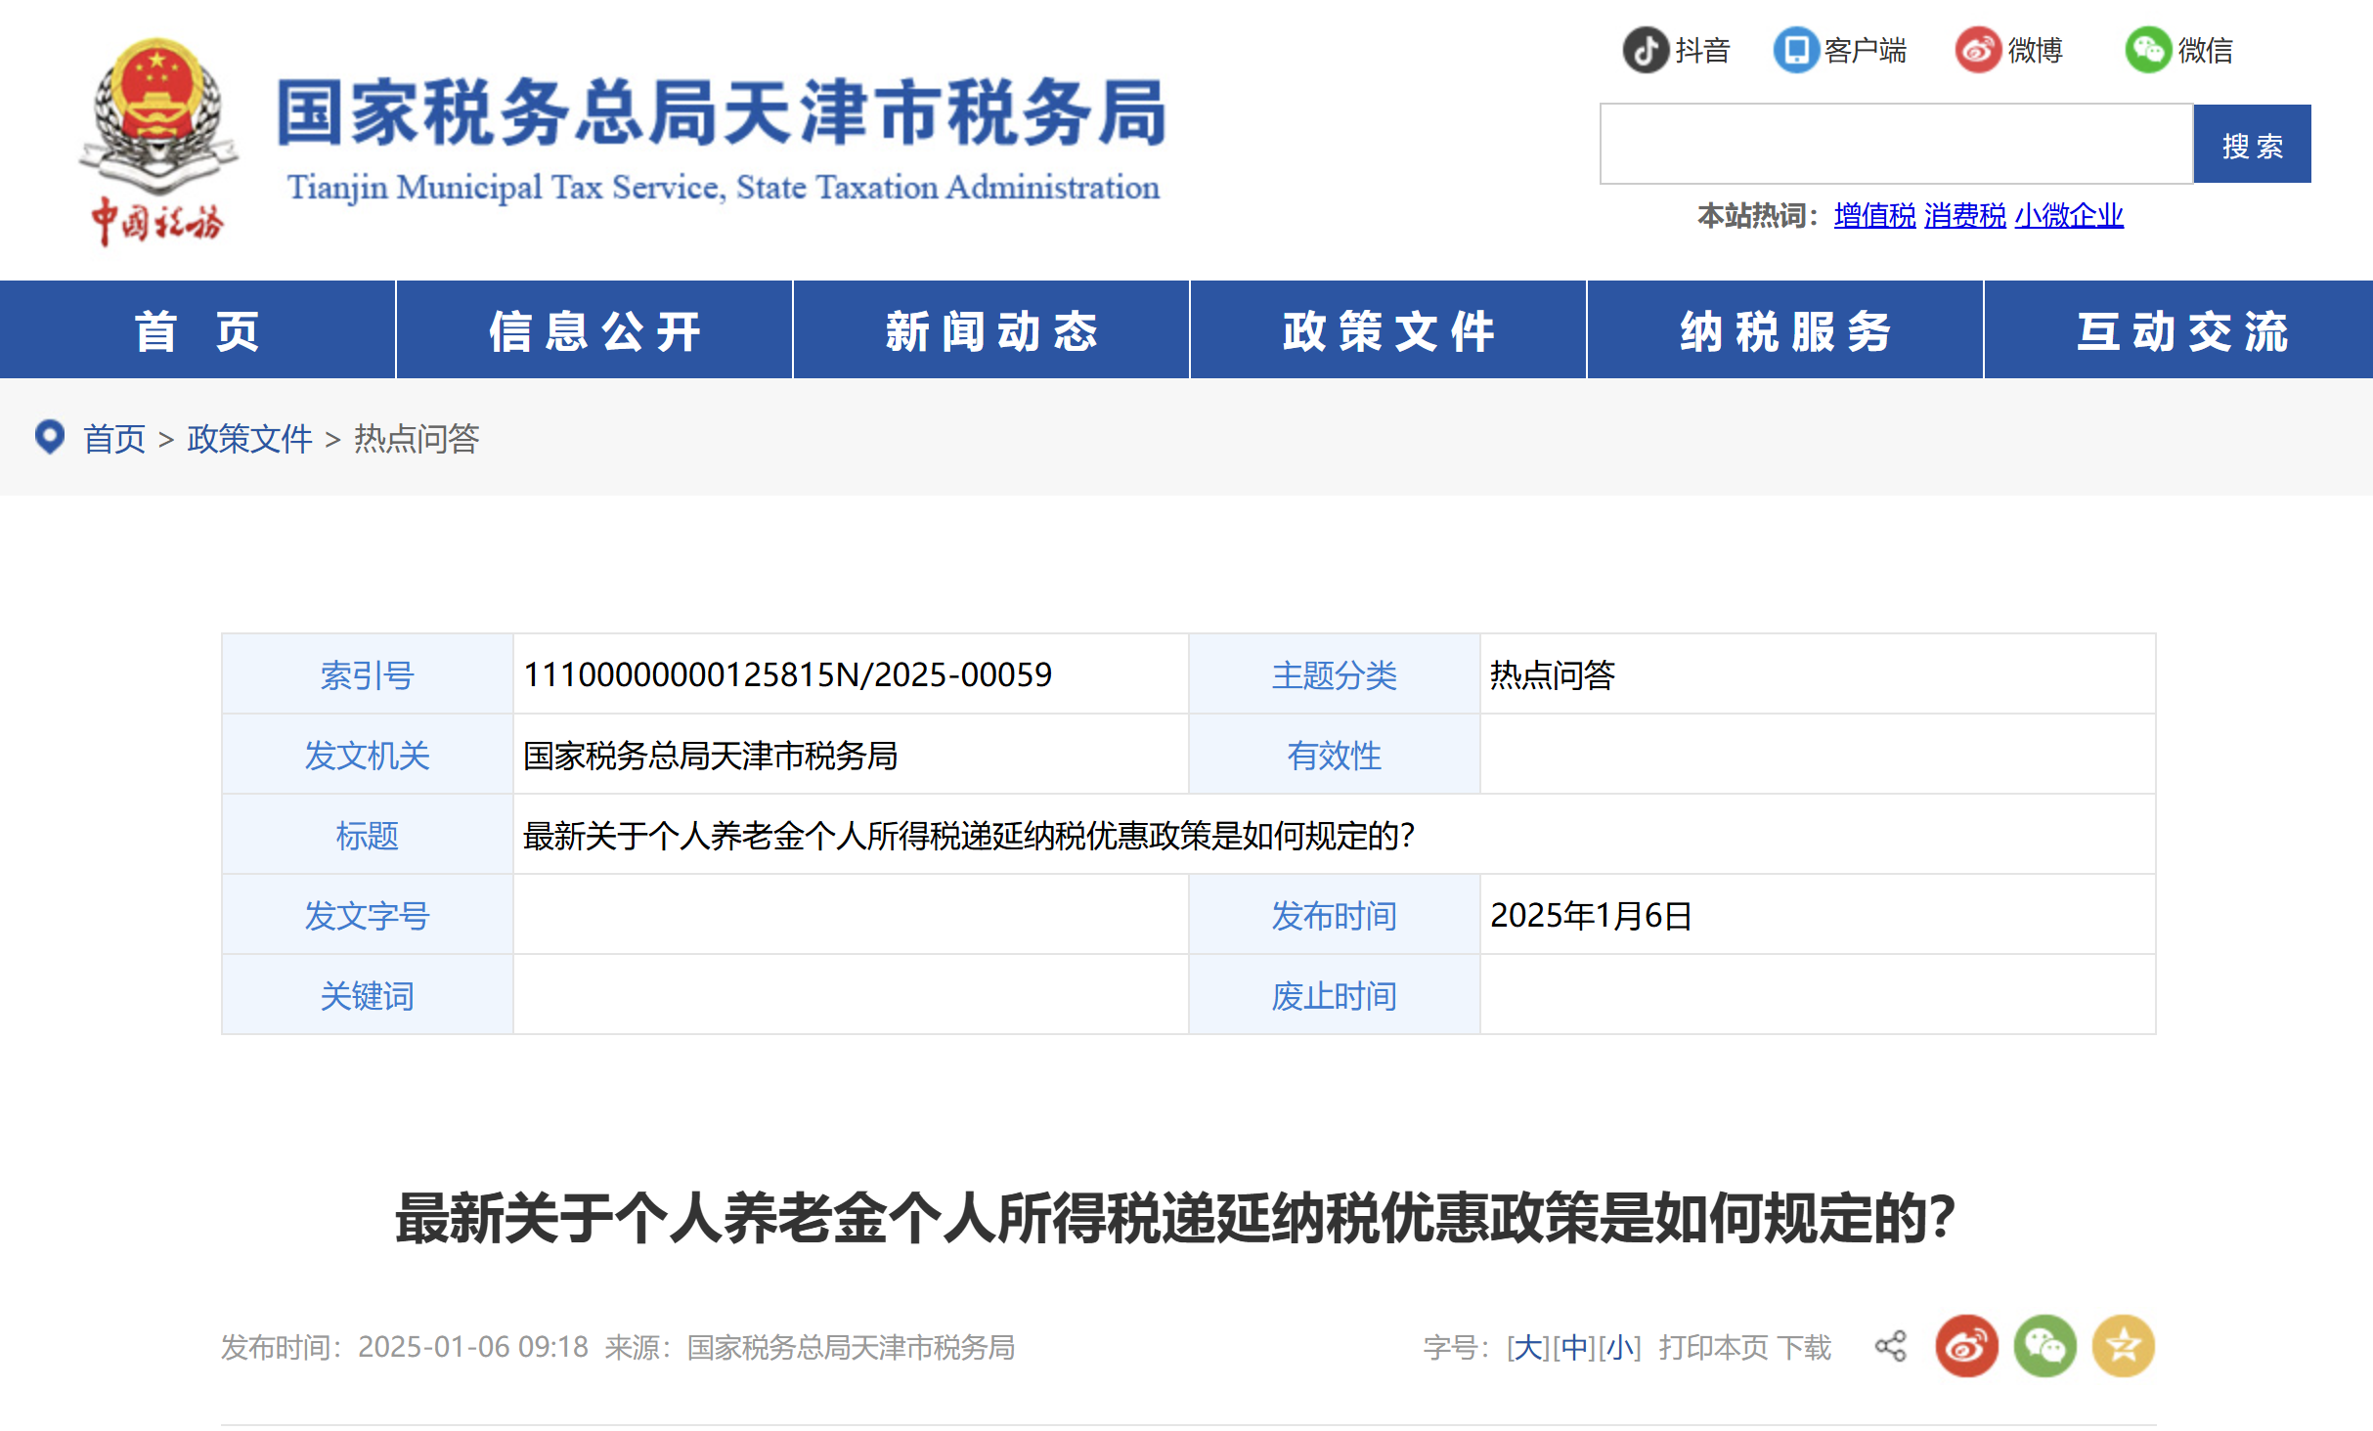
Task: Share article via the green WeChat icon
Action: [x=2044, y=1345]
